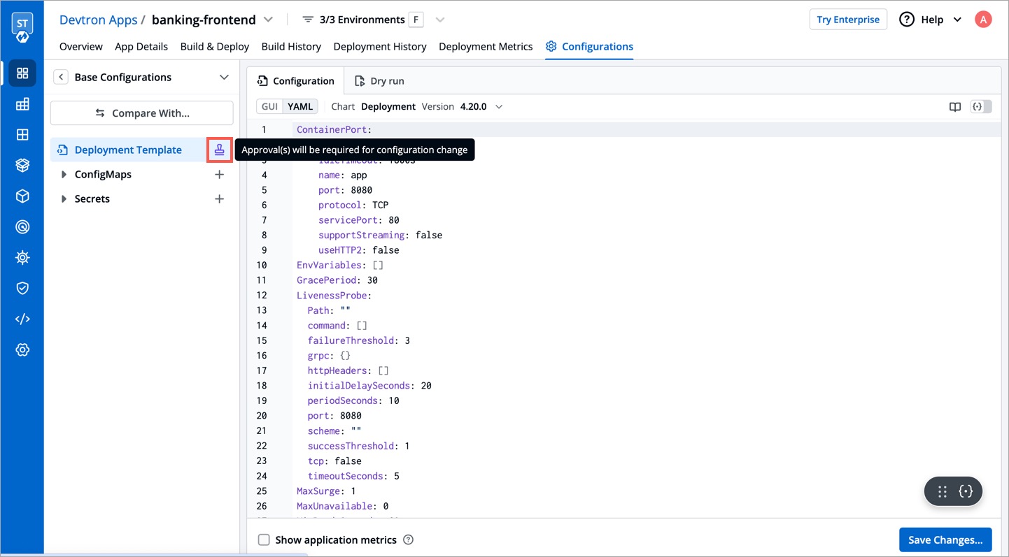
Task: Open Global Configurations gear in left sidebar
Action: [22, 350]
